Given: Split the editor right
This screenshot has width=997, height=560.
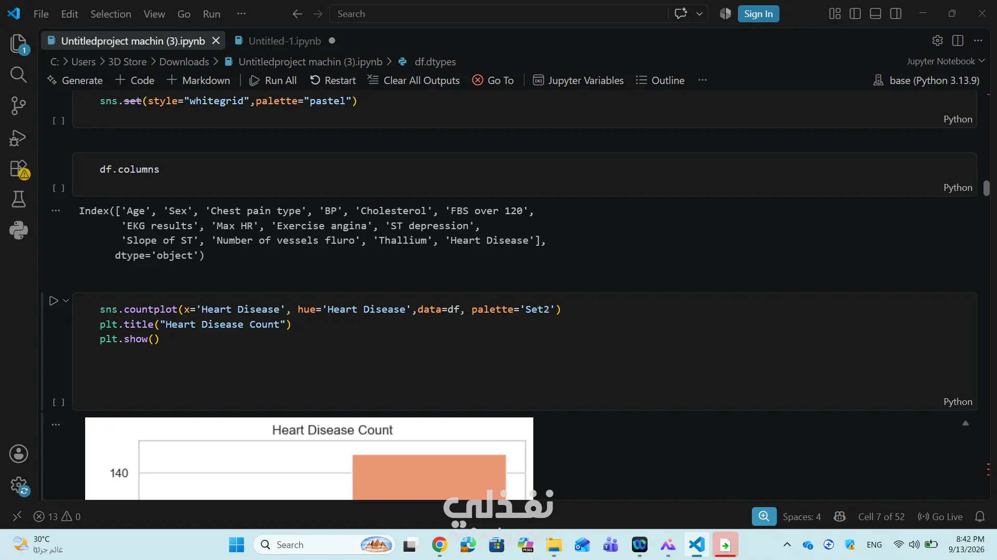Looking at the screenshot, I should pyautogui.click(x=958, y=40).
